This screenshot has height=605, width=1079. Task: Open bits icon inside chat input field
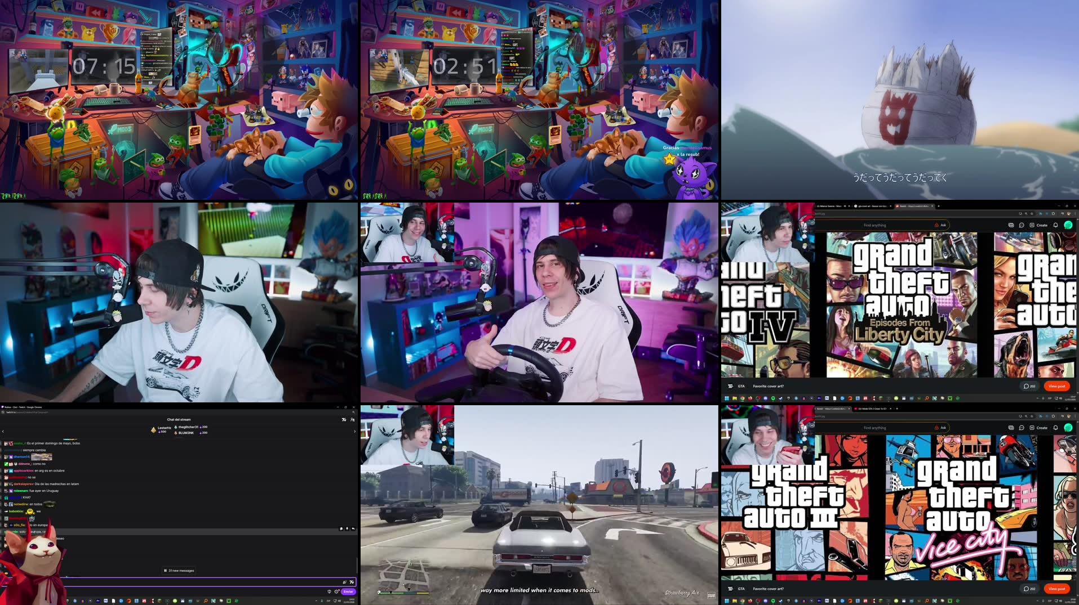(344, 582)
